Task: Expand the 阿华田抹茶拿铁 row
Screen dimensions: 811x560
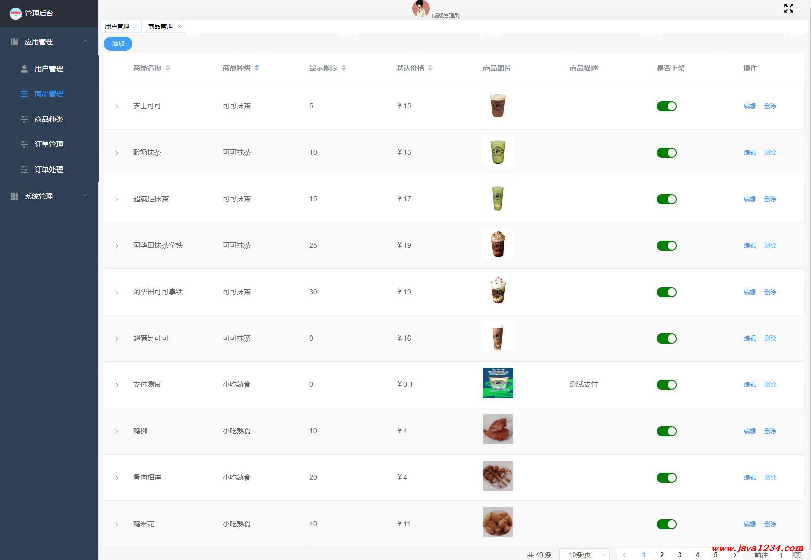Action: click(x=117, y=246)
